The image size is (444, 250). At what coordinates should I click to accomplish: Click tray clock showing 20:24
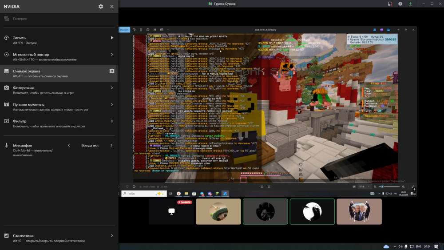point(427,246)
